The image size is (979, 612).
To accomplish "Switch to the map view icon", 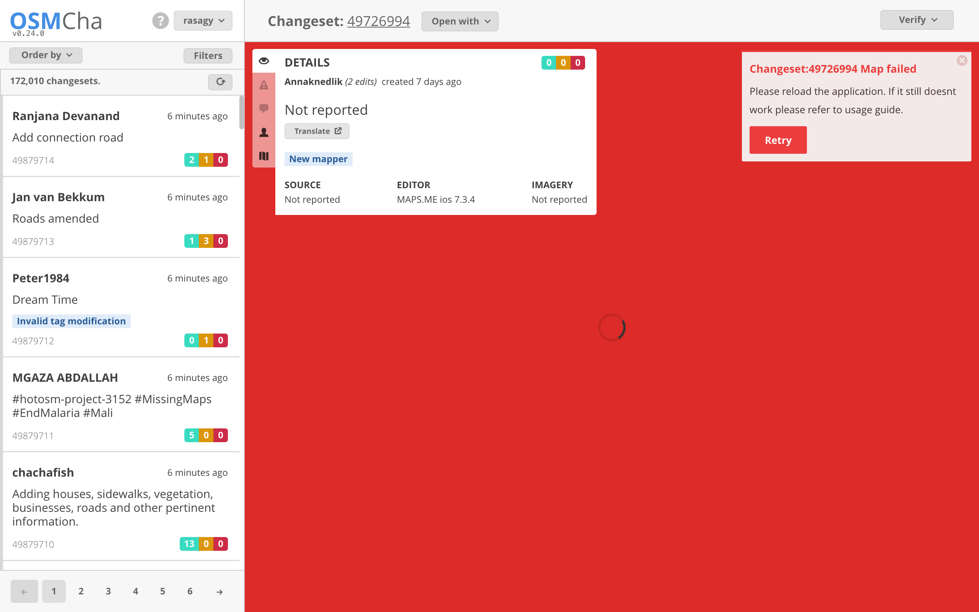I will click(264, 156).
